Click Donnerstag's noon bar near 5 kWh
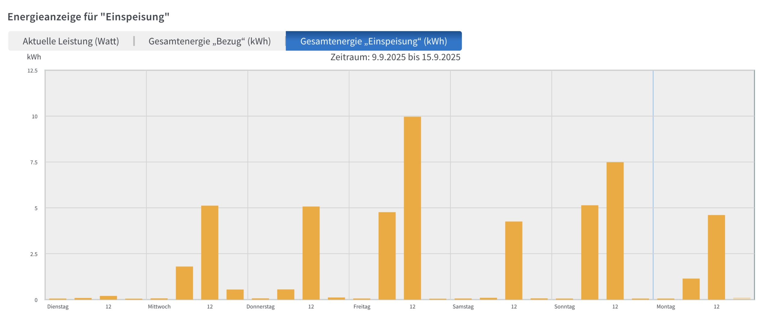 pos(311,253)
